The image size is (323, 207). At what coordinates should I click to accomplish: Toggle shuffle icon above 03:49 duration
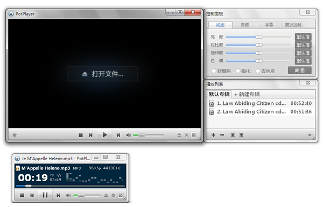coord(59,175)
